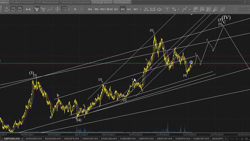The width and height of the screenshot is (250, 141).
Task: Open the Test Report tab
Action: coord(122,2)
